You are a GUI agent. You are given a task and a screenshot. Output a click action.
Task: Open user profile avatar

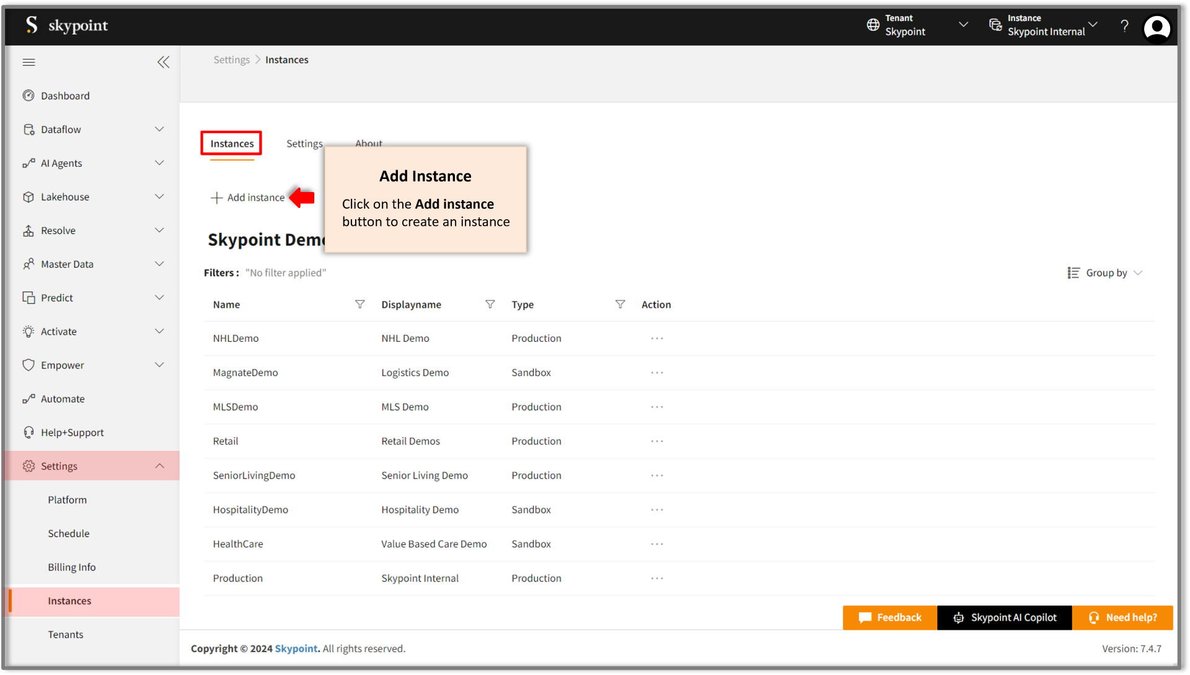(1157, 27)
